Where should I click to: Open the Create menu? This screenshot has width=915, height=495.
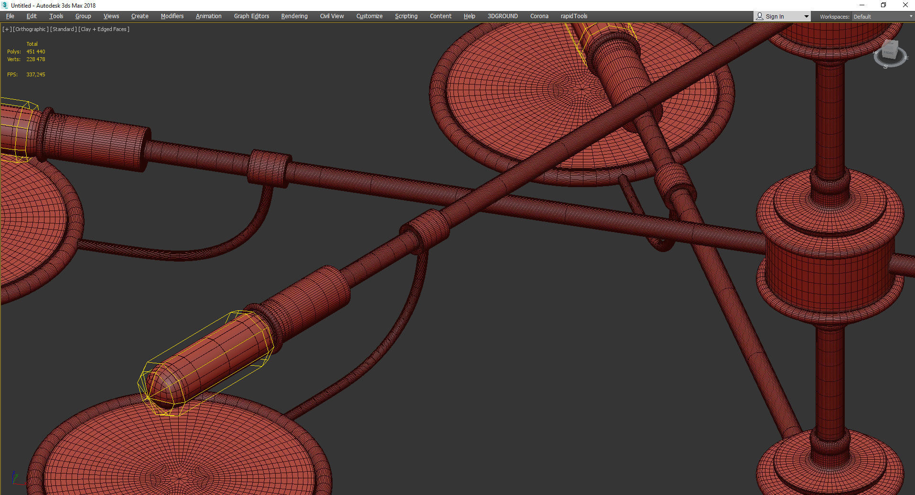tap(140, 16)
